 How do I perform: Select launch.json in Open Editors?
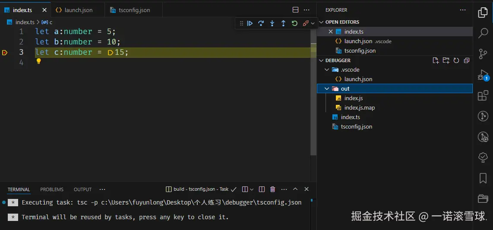(x=395, y=41)
